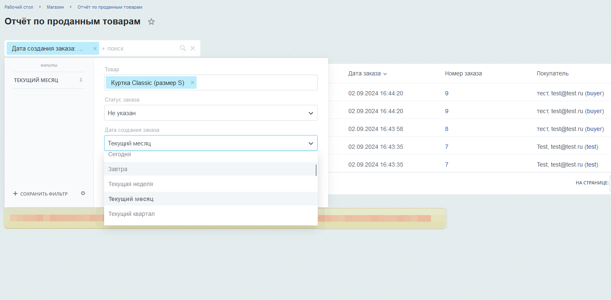Image resolution: width=611 pixels, height=300 pixels.
Task: Click the plus icon to save filter
Action: (15, 194)
